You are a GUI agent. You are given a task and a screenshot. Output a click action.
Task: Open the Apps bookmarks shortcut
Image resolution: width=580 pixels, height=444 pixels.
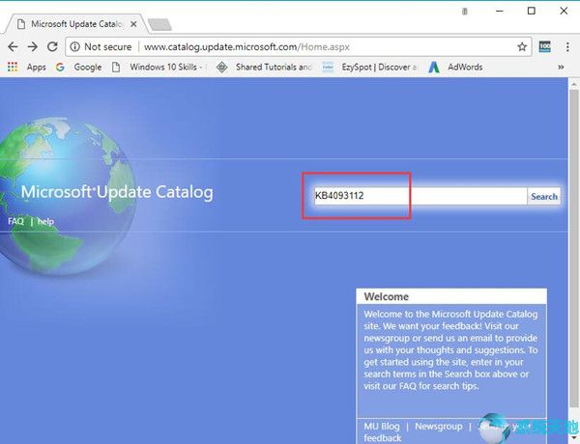tap(27, 67)
